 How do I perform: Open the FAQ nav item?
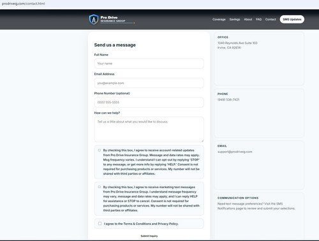[x=258, y=19]
